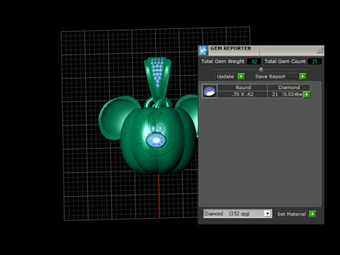
Task: Click the quantity '21' cell in the gem row
Action: pyautogui.click(x=275, y=94)
